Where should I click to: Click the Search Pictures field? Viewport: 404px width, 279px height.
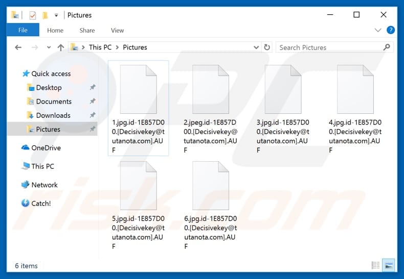[334, 47]
